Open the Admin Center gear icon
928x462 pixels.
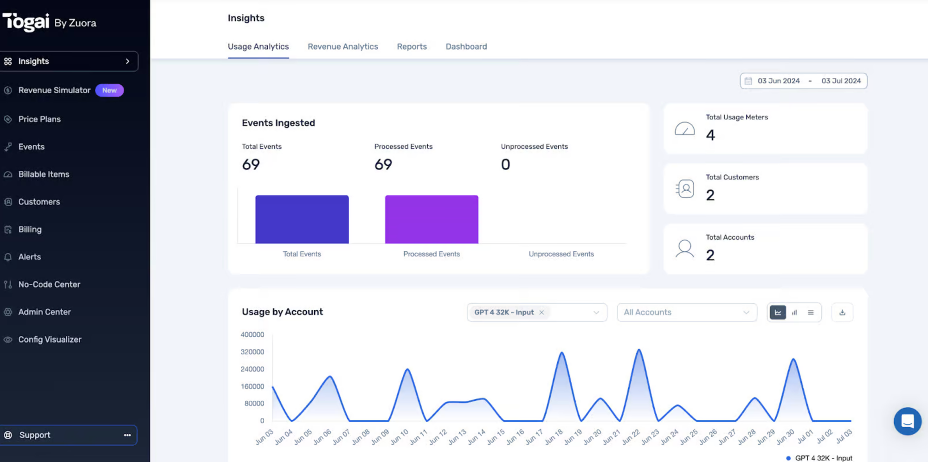point(8,312)
